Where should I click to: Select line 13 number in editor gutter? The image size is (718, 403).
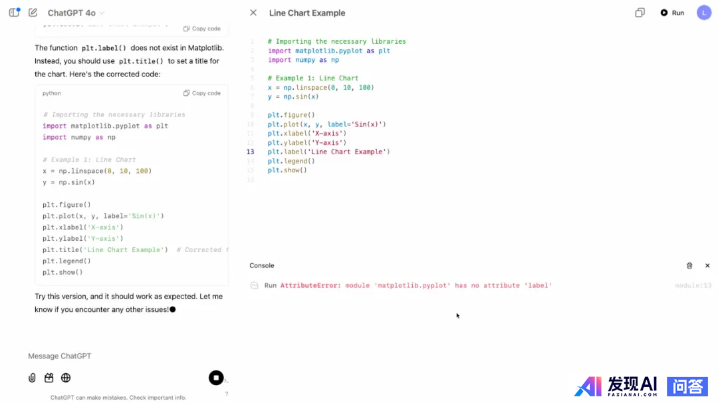coord(250,152)
